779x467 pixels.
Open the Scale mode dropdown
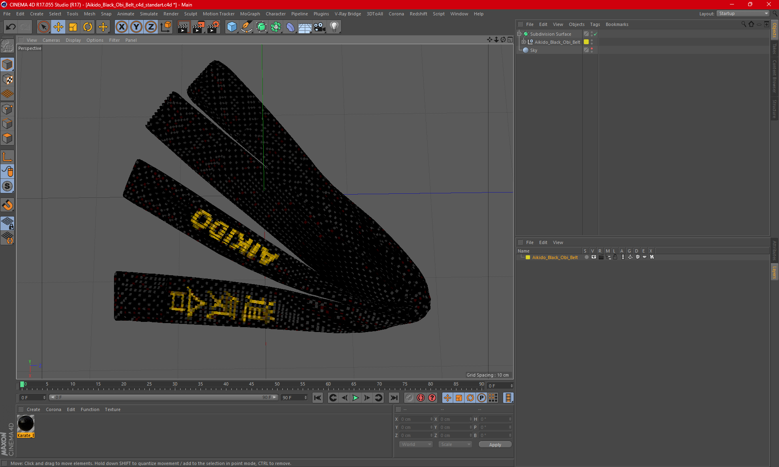(x=455, y=444)
